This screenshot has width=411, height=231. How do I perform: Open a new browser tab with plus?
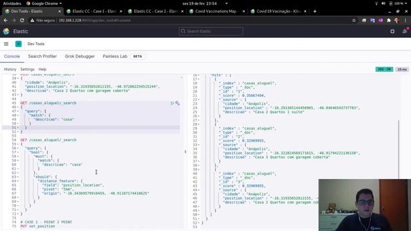pyautogui.click(x=315, y=12)
